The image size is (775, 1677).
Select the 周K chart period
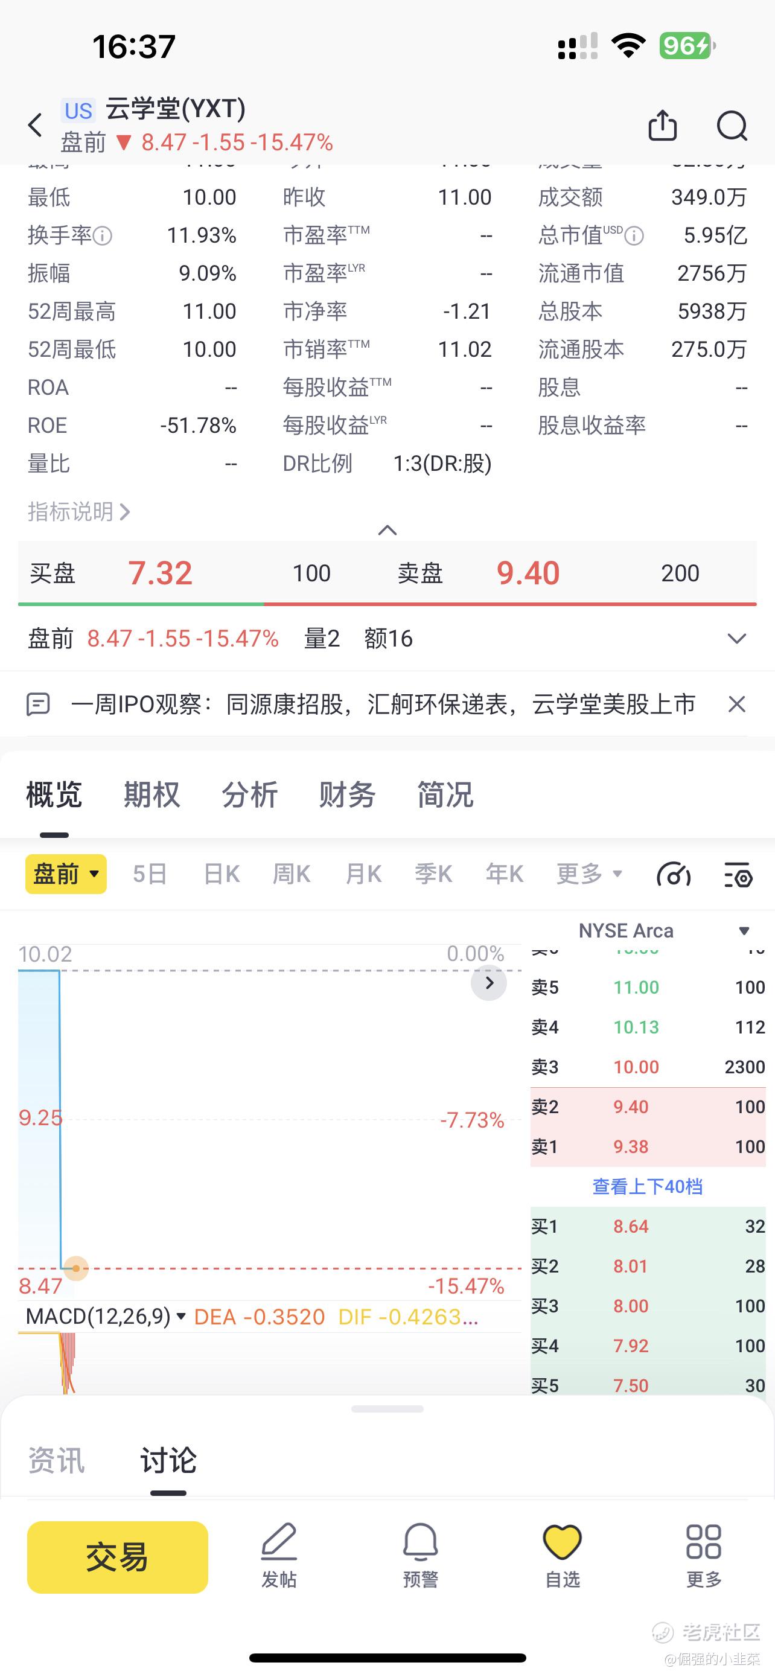tap(292, 874)
